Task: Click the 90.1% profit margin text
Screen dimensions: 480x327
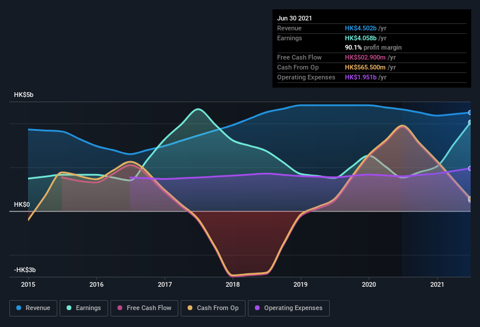Action: (373, 47)
